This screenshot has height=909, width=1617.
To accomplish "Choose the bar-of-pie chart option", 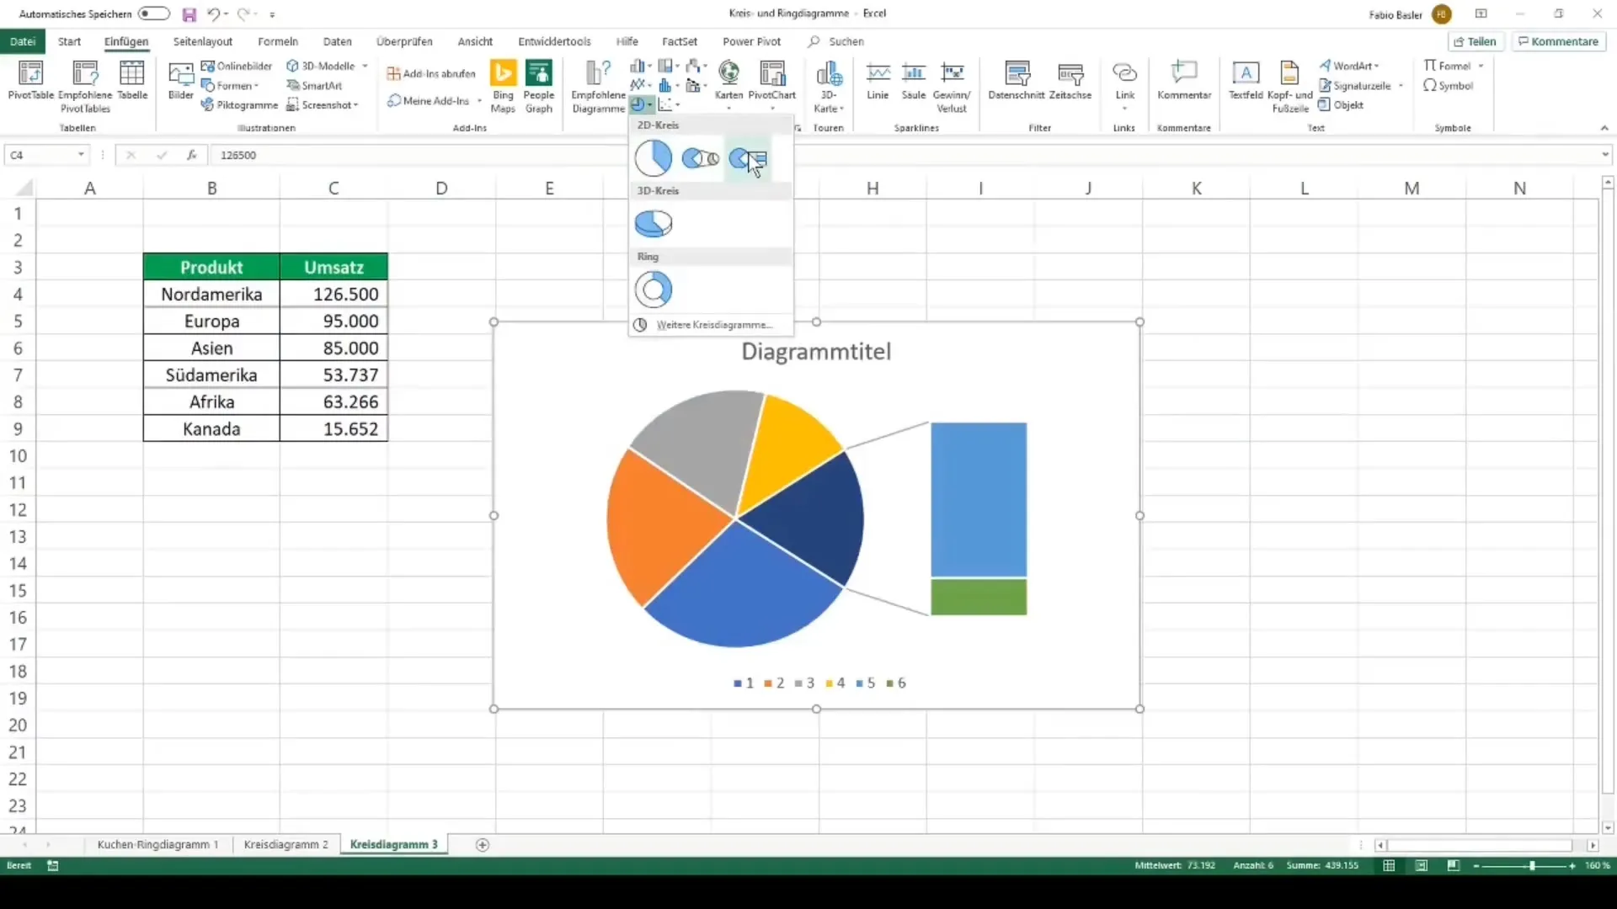I will click(x=748, y=158).
